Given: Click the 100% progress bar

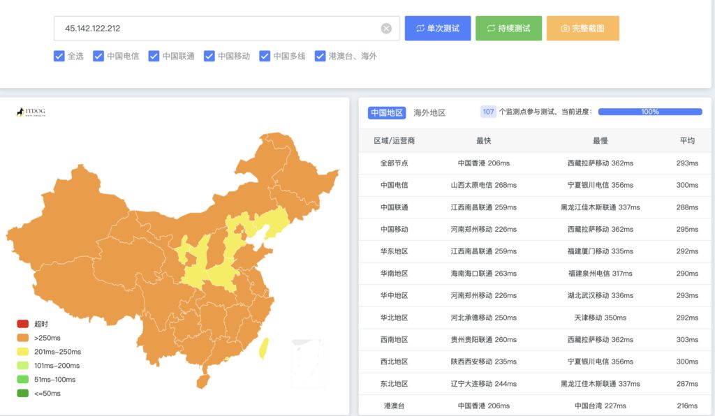Looking at the screenshot, I should 650,112.
